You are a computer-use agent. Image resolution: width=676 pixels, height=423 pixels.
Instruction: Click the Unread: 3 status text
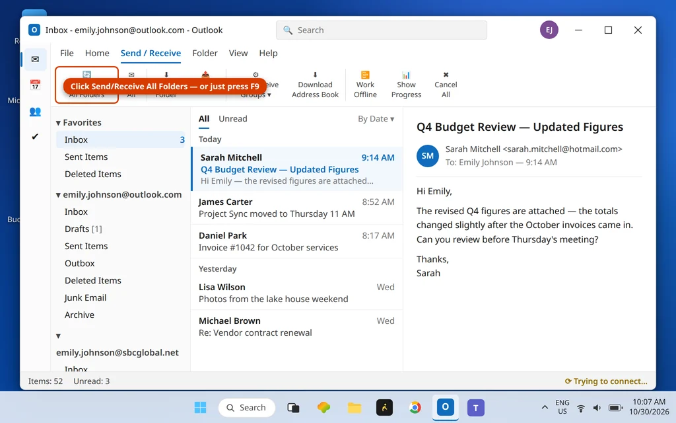91,381
